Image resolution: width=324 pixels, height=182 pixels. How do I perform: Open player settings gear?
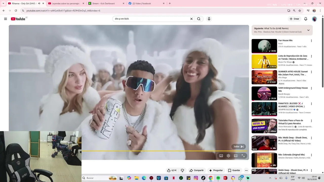[x=228, y=156]
